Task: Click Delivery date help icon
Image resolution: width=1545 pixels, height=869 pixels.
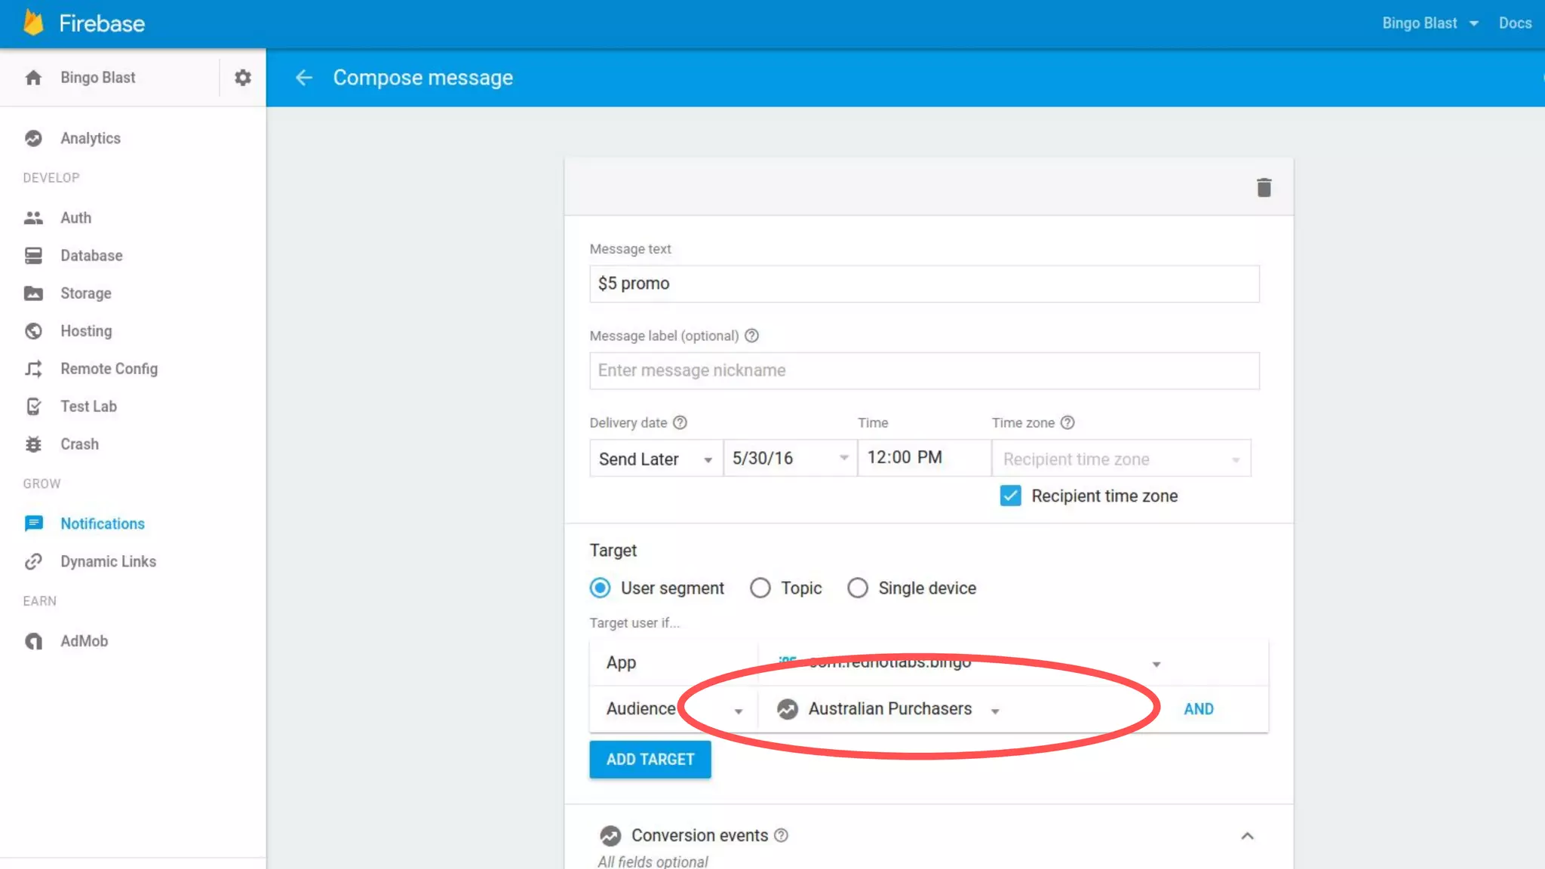Action: click(680, 422)
